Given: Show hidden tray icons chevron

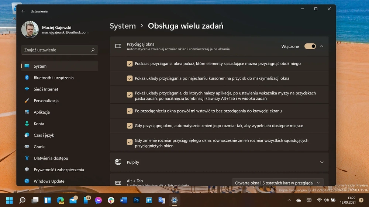Looking at the screenshot, I should (x=289, y=200).
